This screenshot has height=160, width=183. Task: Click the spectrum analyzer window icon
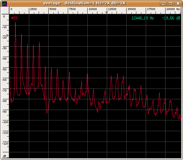(4, 3)
